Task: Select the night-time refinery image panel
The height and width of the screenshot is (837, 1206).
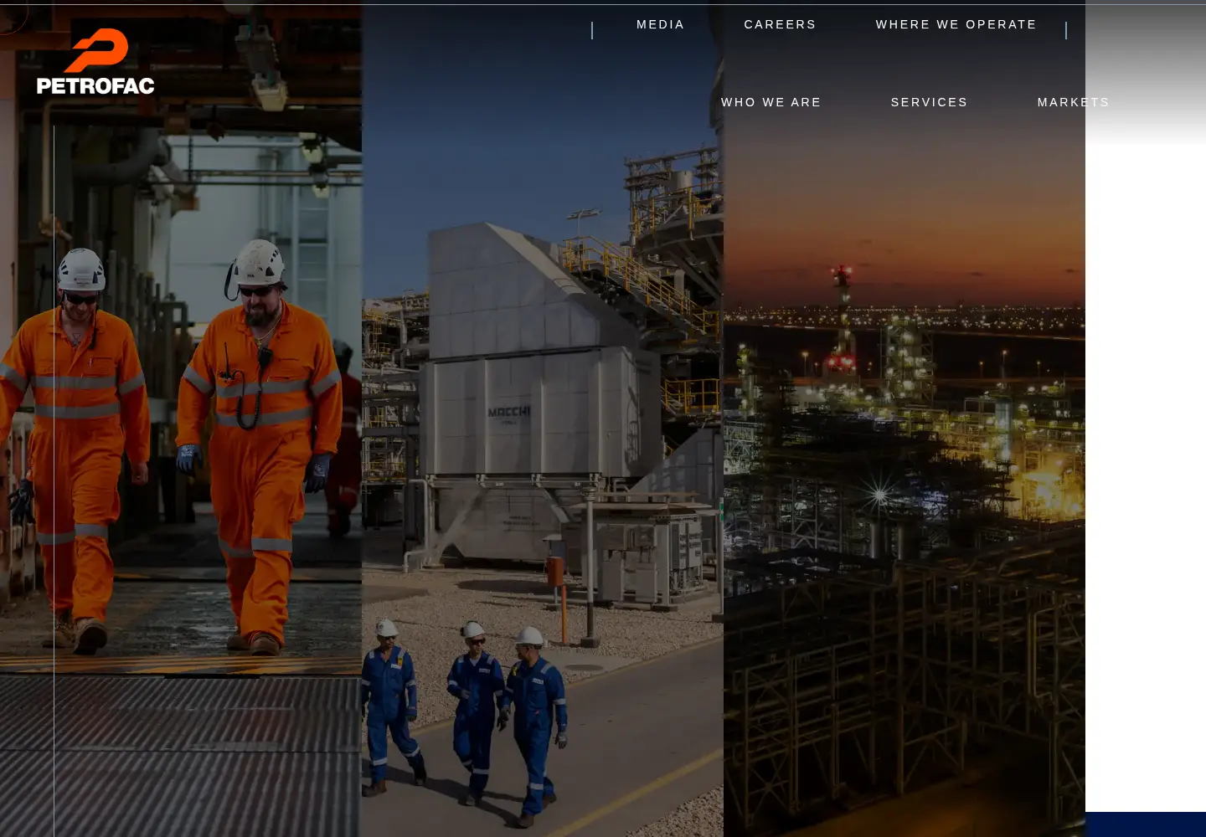Action: pyautogui.click(x=904, y=418)
